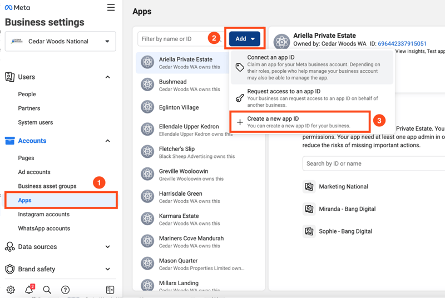Viewport: 445px width, 298px height.
Task: Open WhatsApp accounts
Action: [x=44, y=229]
